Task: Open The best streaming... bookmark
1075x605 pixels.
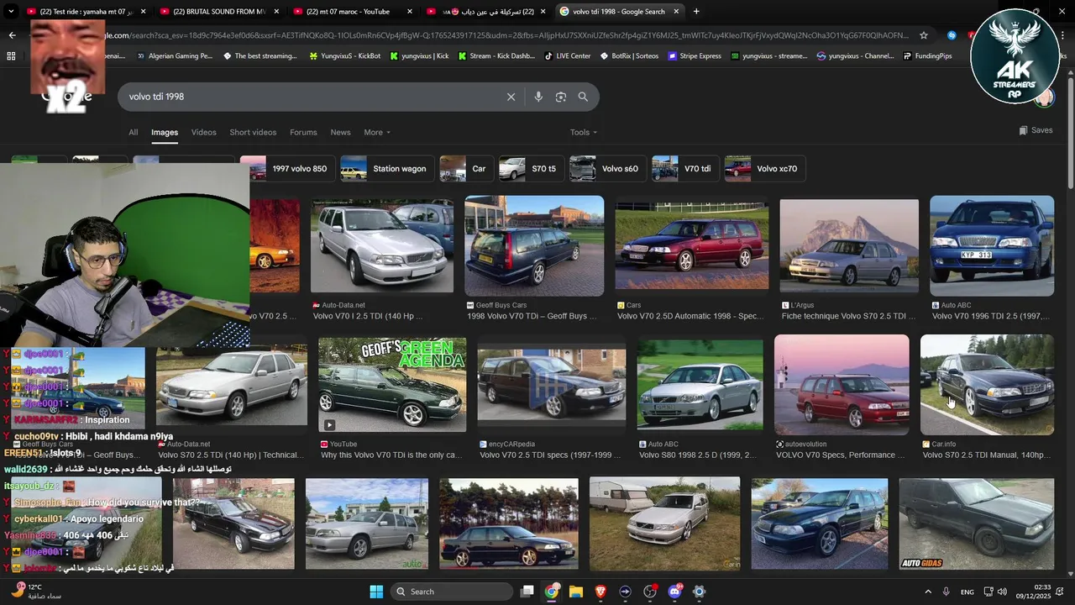Action: click(x=260, y=56)
